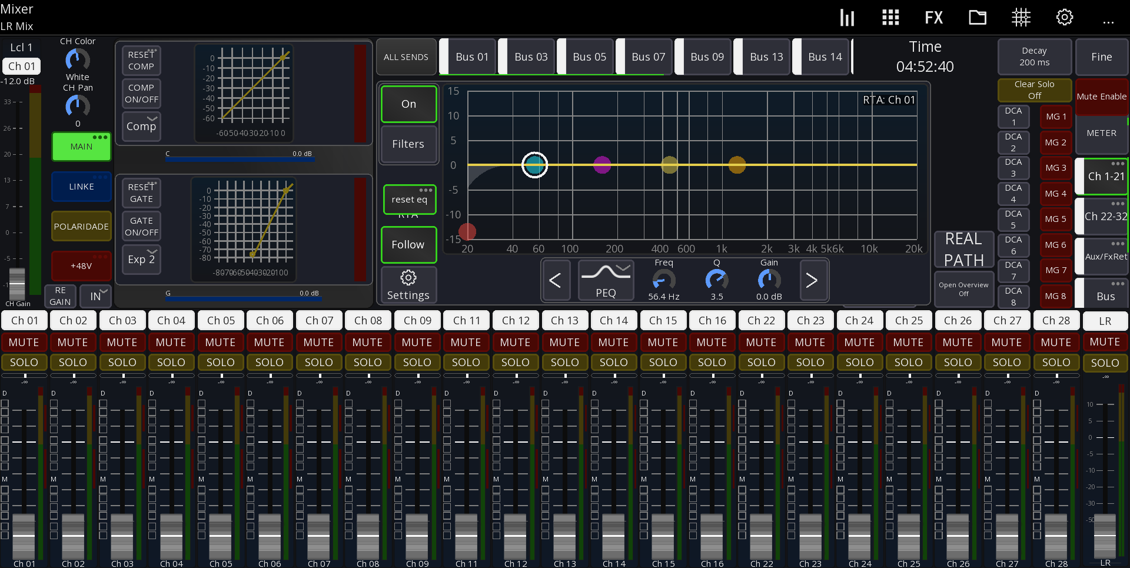The image size is (1130, 568).
Task: Go to previous EQ band arrow
Action: point(555,280)
